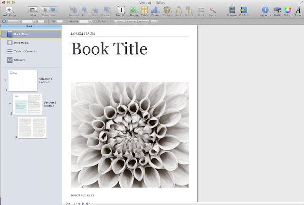
Task: Open Glossary in sidebar
Action: click(31, 60)
